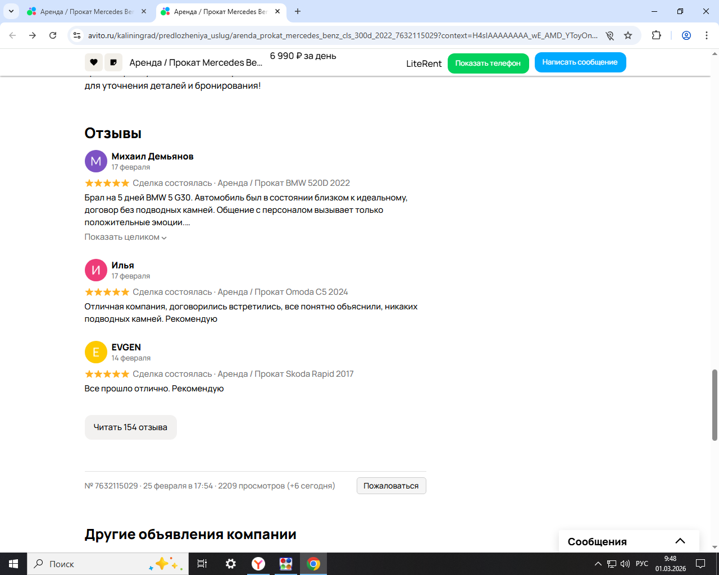Open the Chrome profile icon
The width and height of the screenshot is (719, 575).
686,35
